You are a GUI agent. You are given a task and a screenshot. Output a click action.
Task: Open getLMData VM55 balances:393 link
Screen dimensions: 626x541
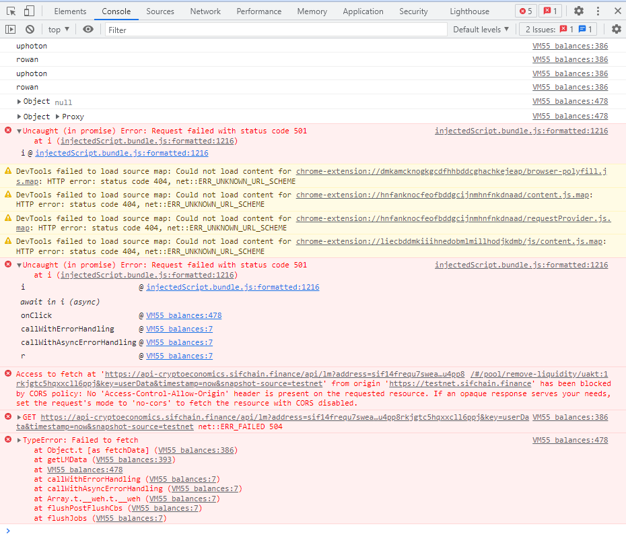[134, 460]
